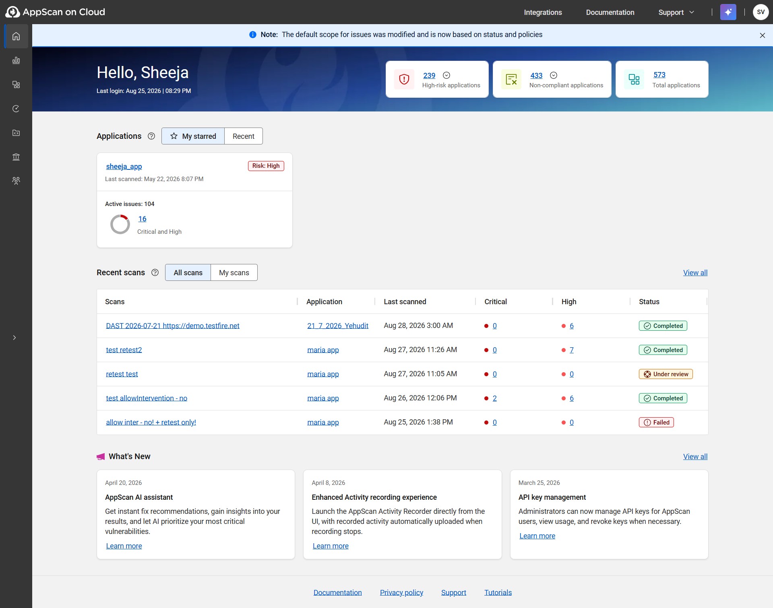Select the My starred toggle
The width and height of the screenshot is (773, 608).
pos(193,136)
